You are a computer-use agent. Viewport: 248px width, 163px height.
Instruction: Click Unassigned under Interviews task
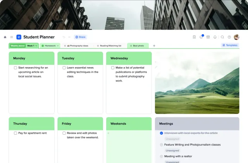172,139
